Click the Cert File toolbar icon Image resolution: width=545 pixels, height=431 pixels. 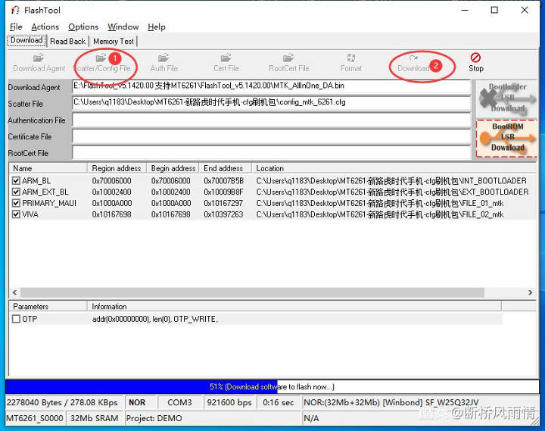pos(226,62)
